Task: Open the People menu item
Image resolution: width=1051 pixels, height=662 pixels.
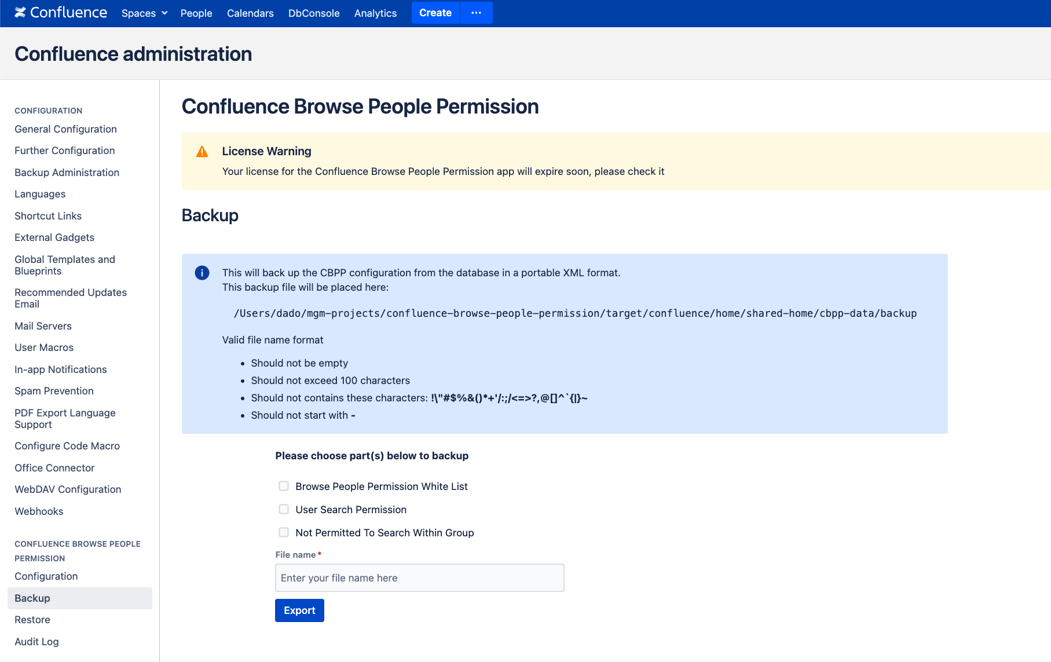Action: (196, 13)
